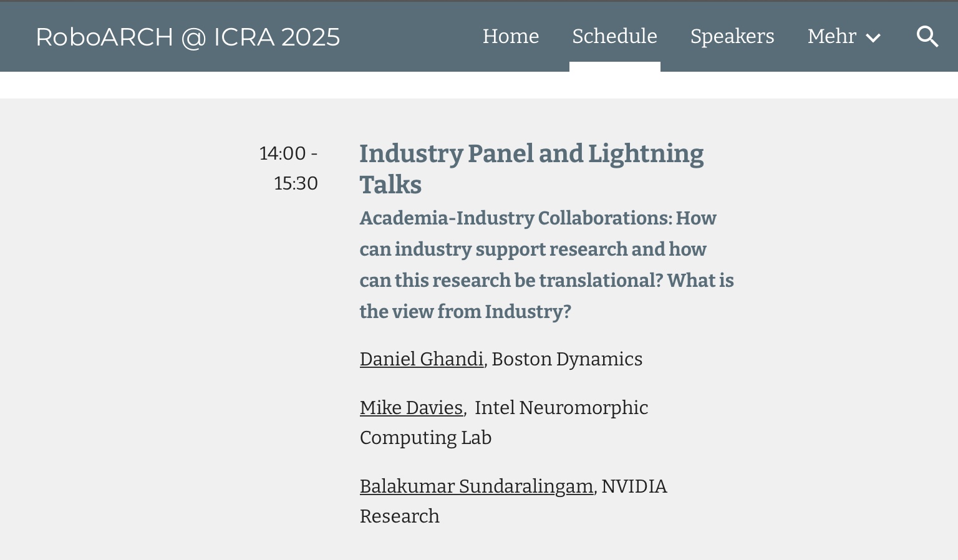Click the 15:30 end time text
The image size is (958, 560).
[296, 183]
